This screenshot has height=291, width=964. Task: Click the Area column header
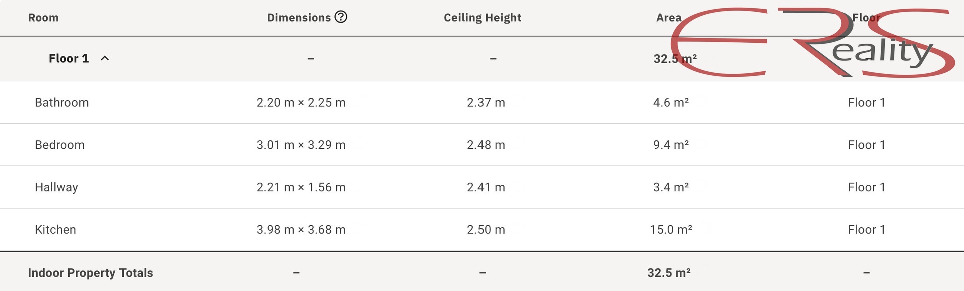pos(669,18)
